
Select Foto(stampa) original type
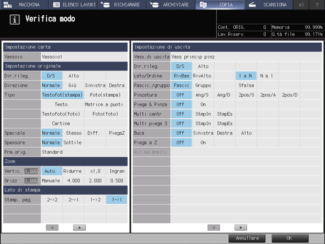(x=106, y=95)
